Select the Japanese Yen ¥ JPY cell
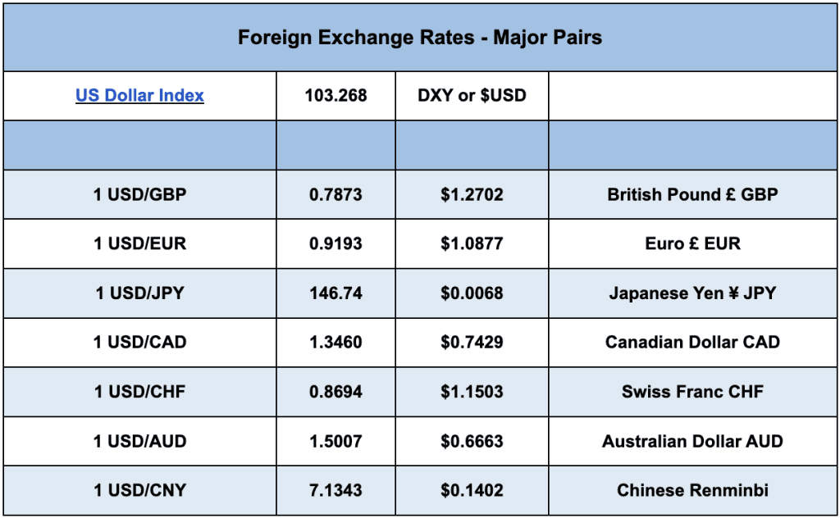Viewport: 840px width, 518px height. pos(692,293)
